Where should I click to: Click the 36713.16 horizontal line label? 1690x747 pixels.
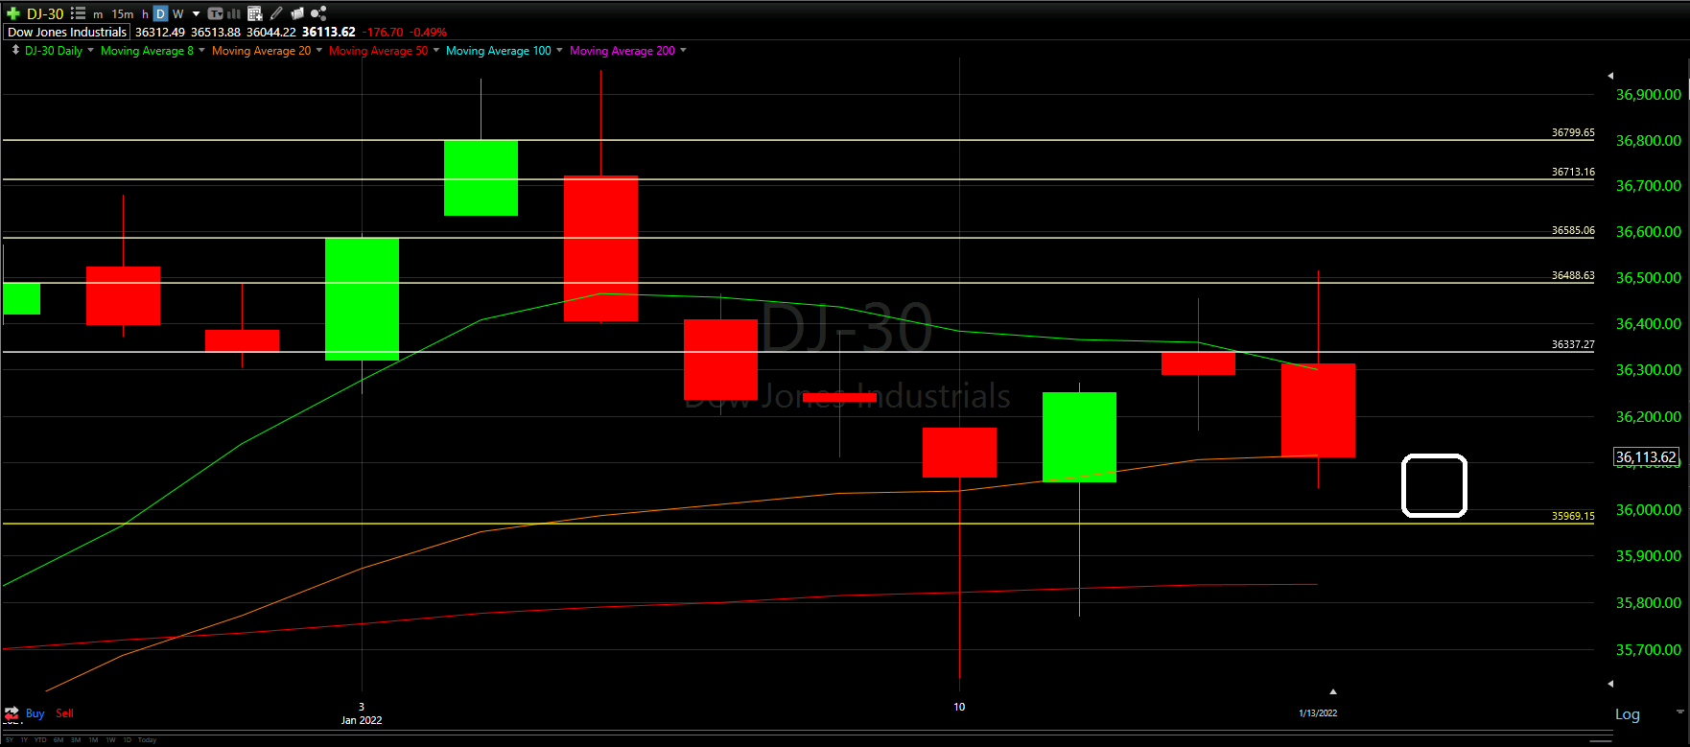[x=1573, y=173]
